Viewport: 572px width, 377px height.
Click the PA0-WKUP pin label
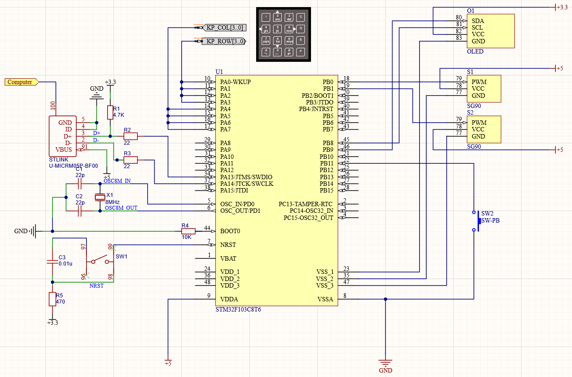[x=235, y=82]
